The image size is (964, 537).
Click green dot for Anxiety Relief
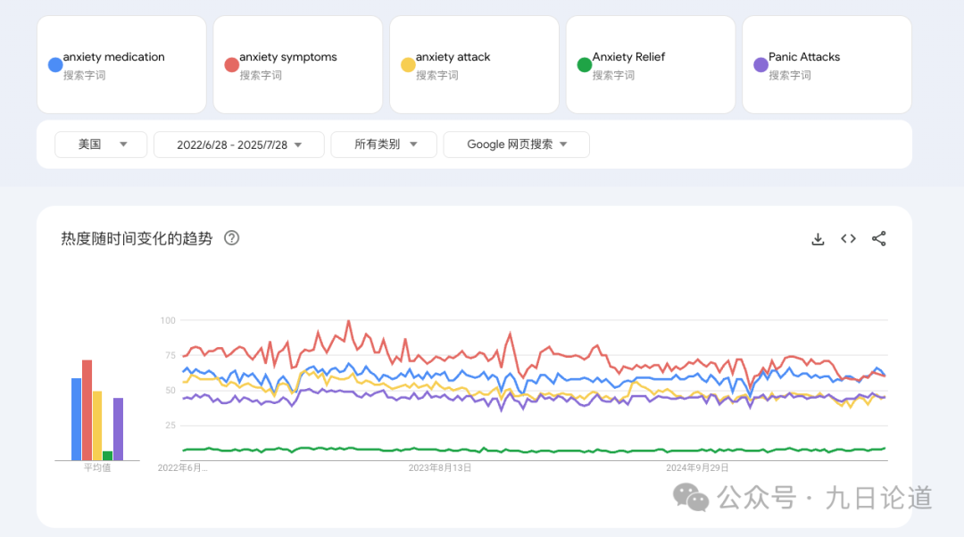tap(585, 65)
